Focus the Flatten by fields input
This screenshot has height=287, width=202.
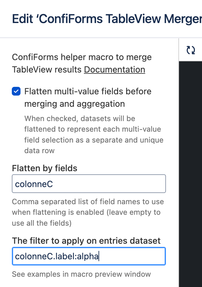pyautogui.click(x=89, y=184)
